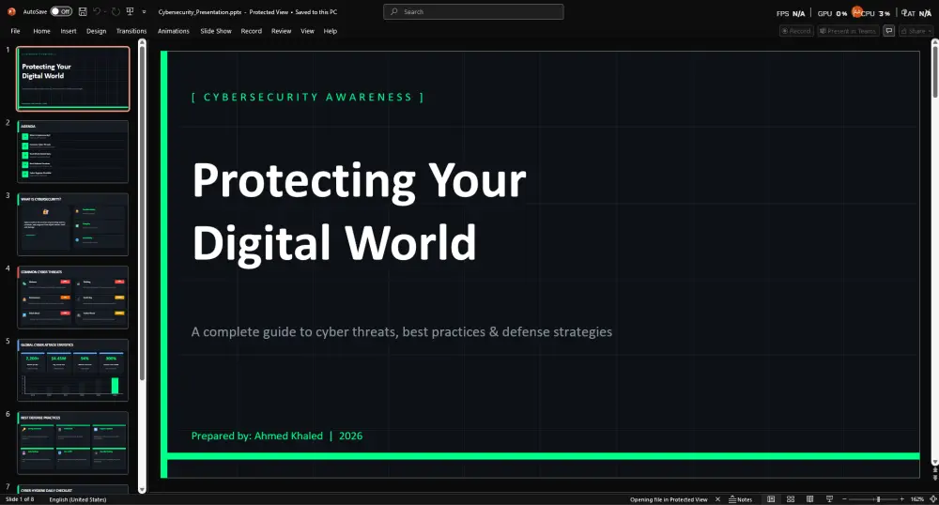939x505 pixels.
Task: Open the Animations tab
Action: coord(173,31)
